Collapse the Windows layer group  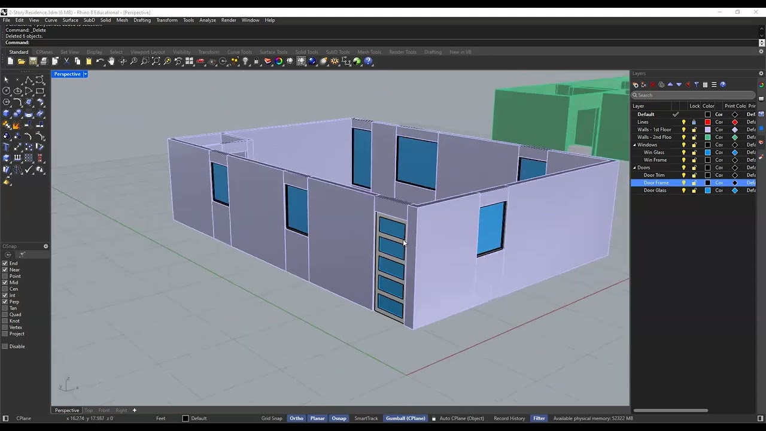tap(634, 145)
